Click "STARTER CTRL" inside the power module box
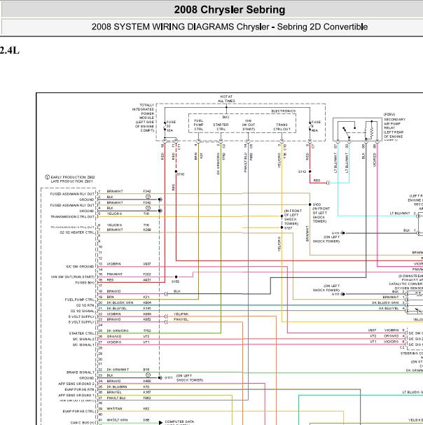 221,127
